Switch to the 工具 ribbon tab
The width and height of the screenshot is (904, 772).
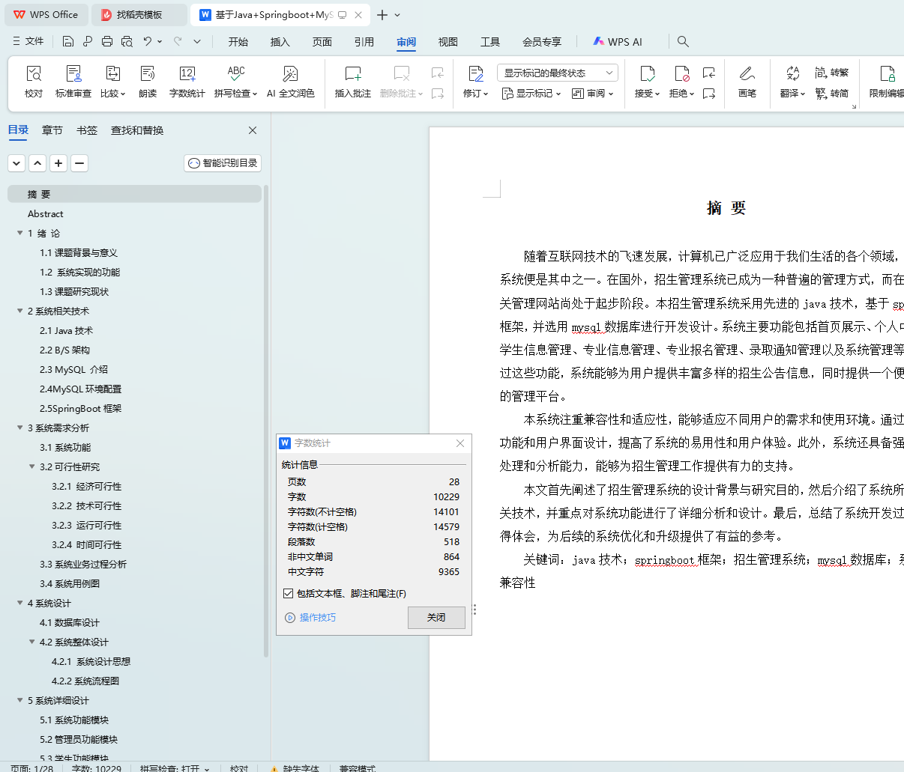[490, 42]
